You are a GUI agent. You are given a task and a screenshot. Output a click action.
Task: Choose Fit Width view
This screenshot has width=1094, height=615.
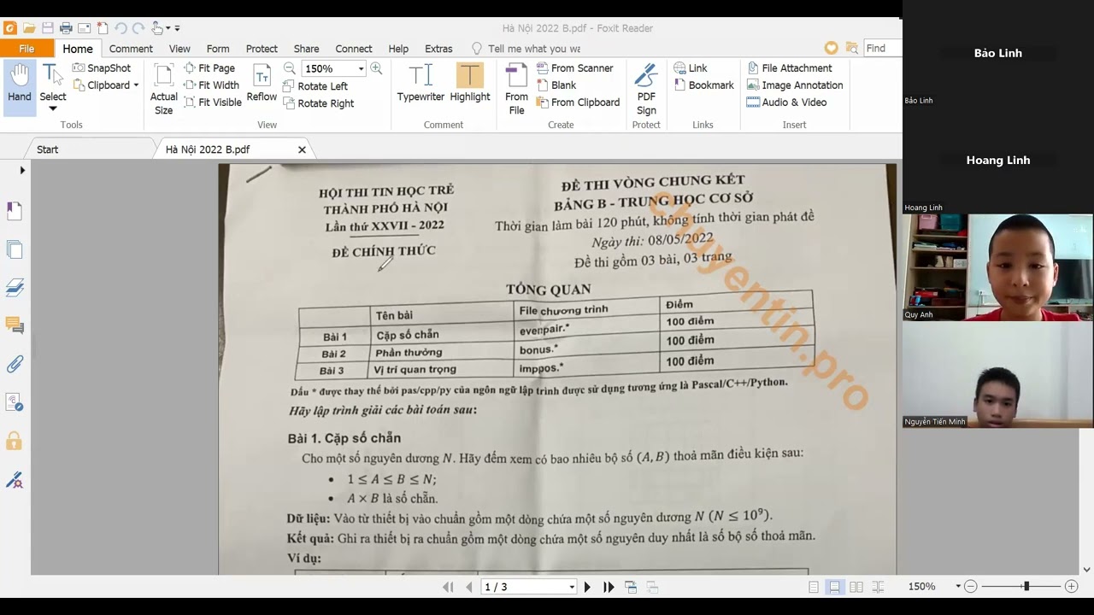tap(211, 85)
